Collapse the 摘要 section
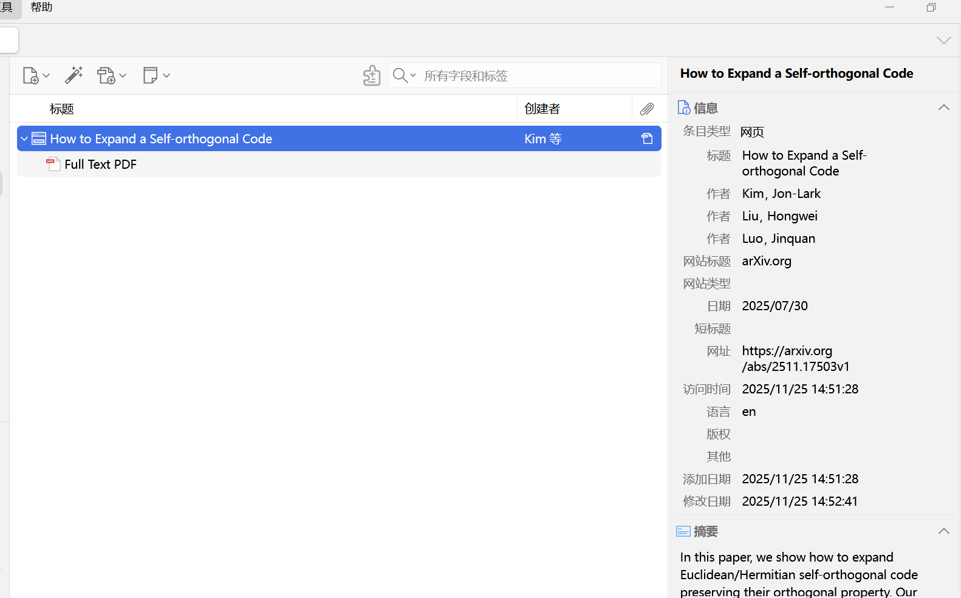This screenshot has height=598, width=961. (943, 531)
